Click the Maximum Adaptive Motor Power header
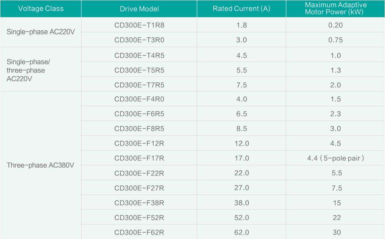The width and height of the screenshot is (385, 239). [335, 8]
